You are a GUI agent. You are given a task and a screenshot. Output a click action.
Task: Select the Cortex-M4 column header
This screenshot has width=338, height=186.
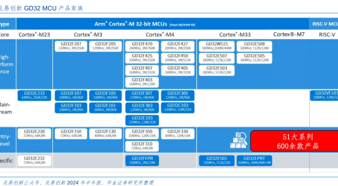[160, 34]
